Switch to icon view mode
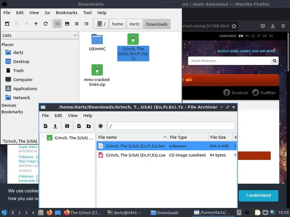The width and height of the screenshot is (290, 217). tap(57, 24)
